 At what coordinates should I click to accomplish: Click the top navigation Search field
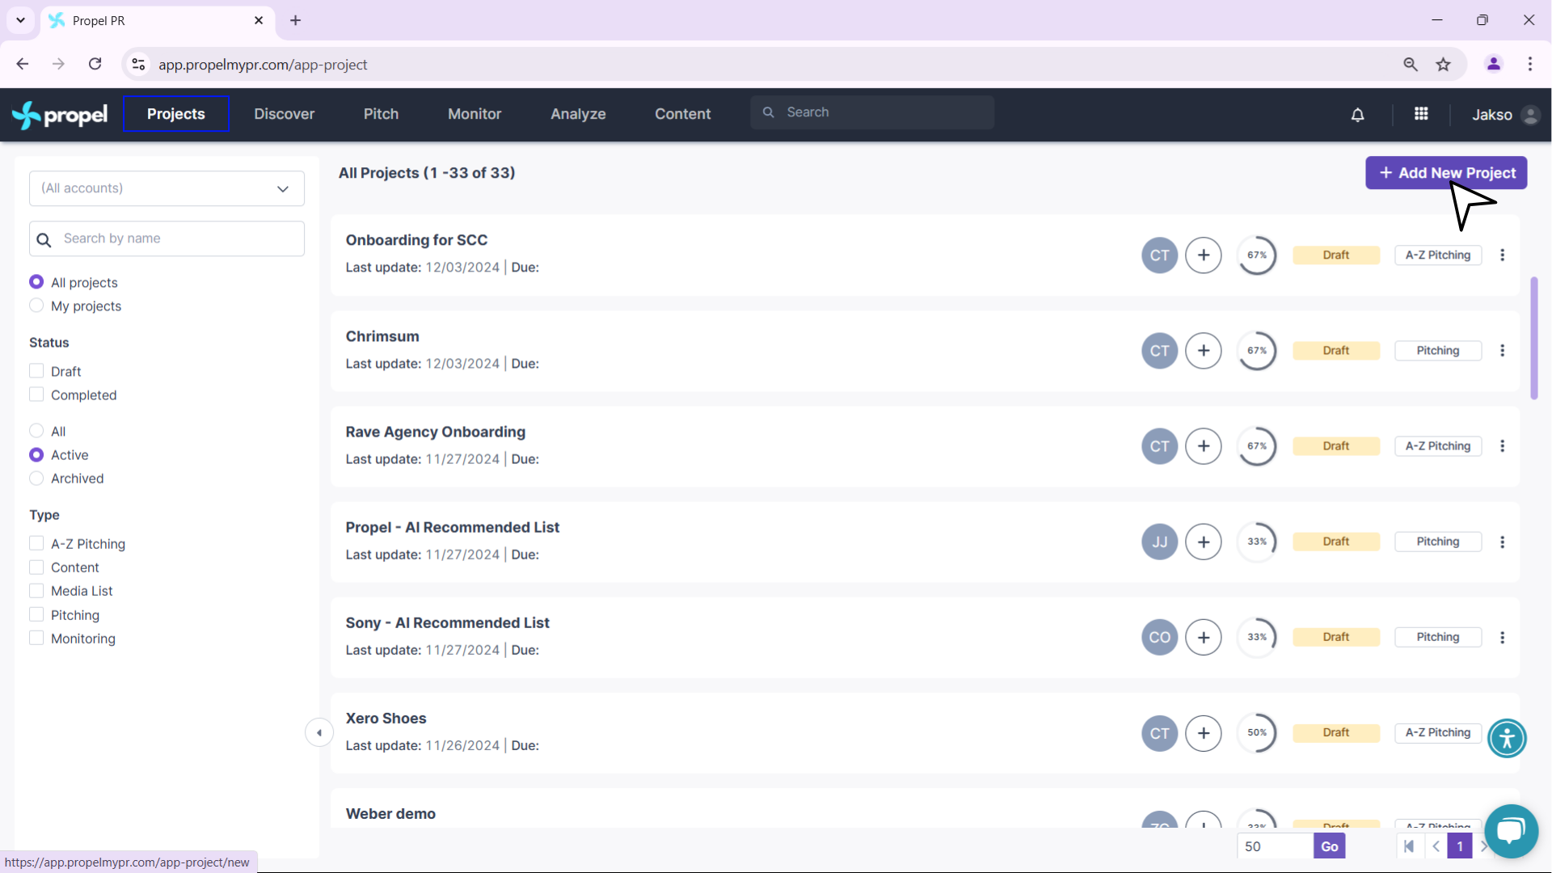pyautogui.click(x=872, y=112)
